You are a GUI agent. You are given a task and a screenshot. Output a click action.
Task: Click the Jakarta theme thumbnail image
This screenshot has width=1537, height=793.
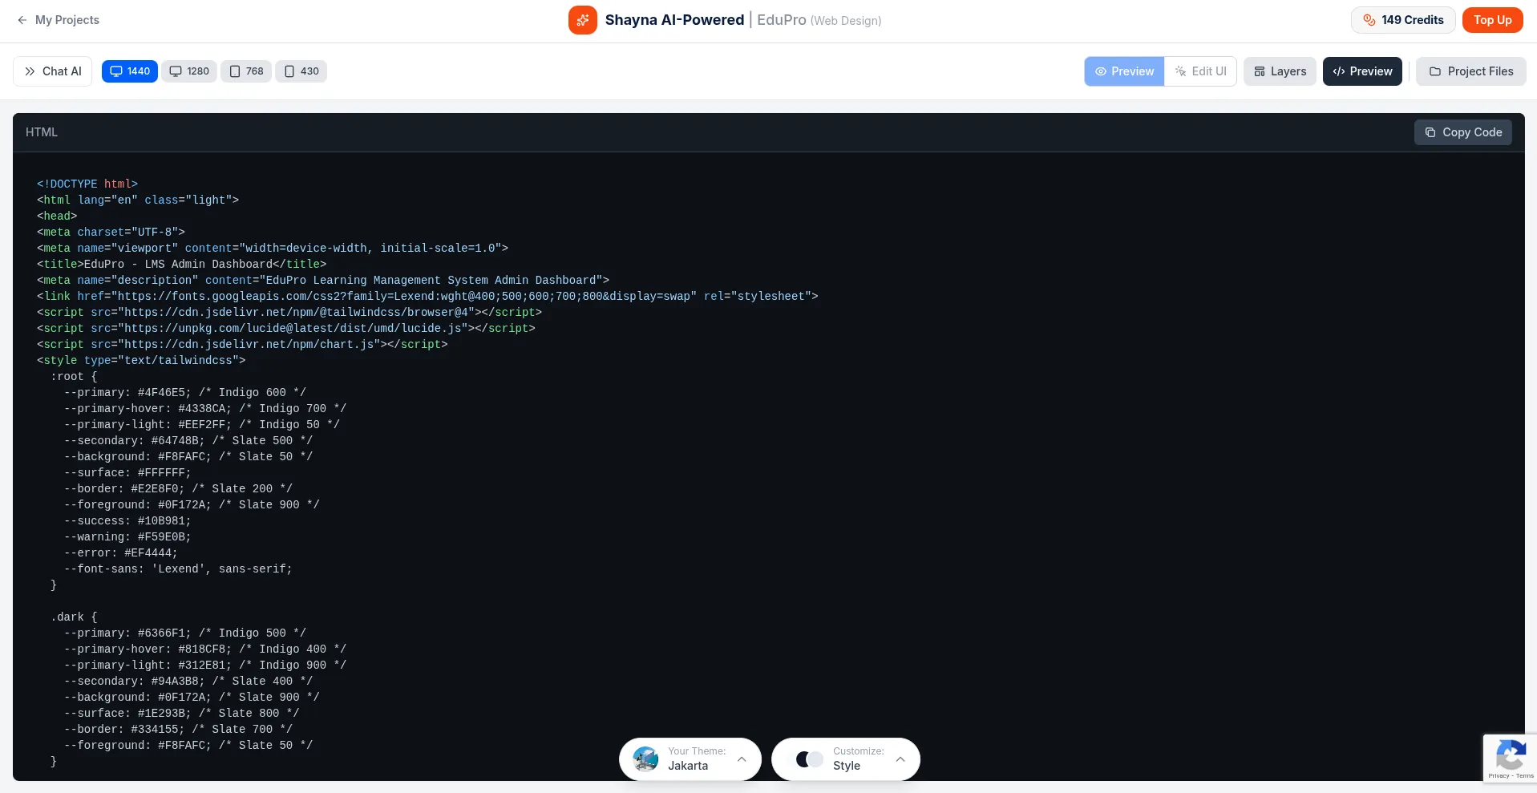click(645, 759)
